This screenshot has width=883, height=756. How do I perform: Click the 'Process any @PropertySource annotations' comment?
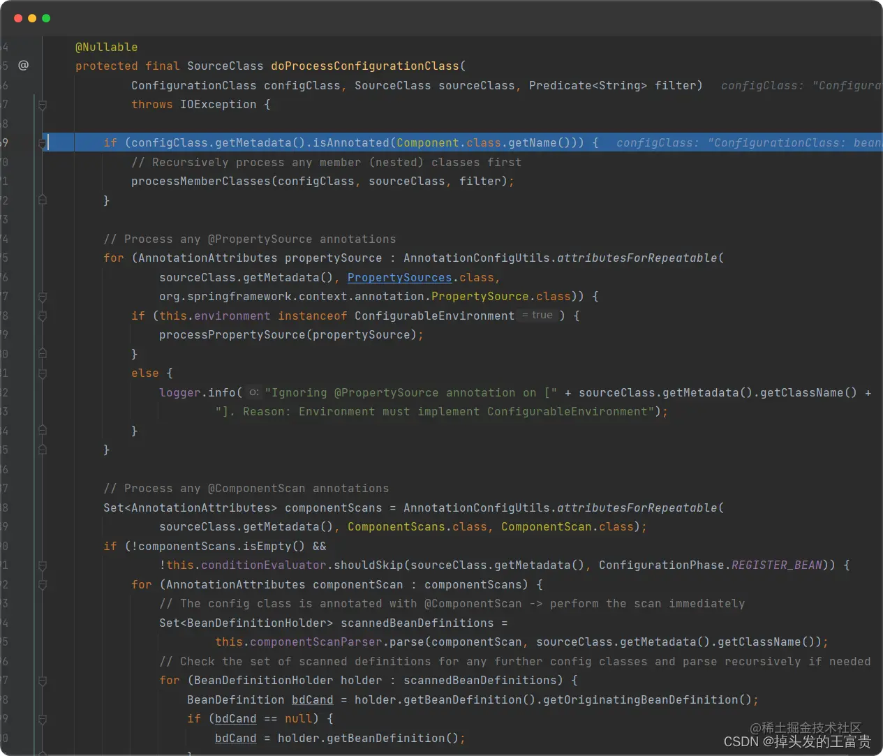[249, 239]
